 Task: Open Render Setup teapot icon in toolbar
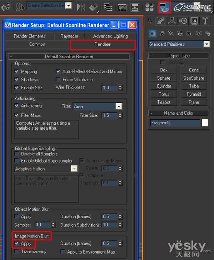click(x=164, y=7)
